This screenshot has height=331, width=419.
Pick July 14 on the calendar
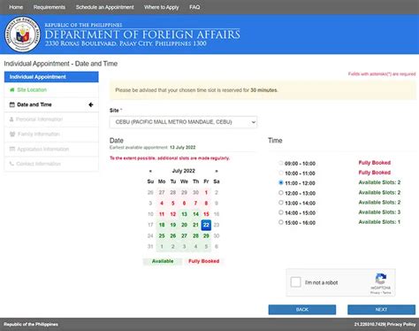[x=195, y=214]
